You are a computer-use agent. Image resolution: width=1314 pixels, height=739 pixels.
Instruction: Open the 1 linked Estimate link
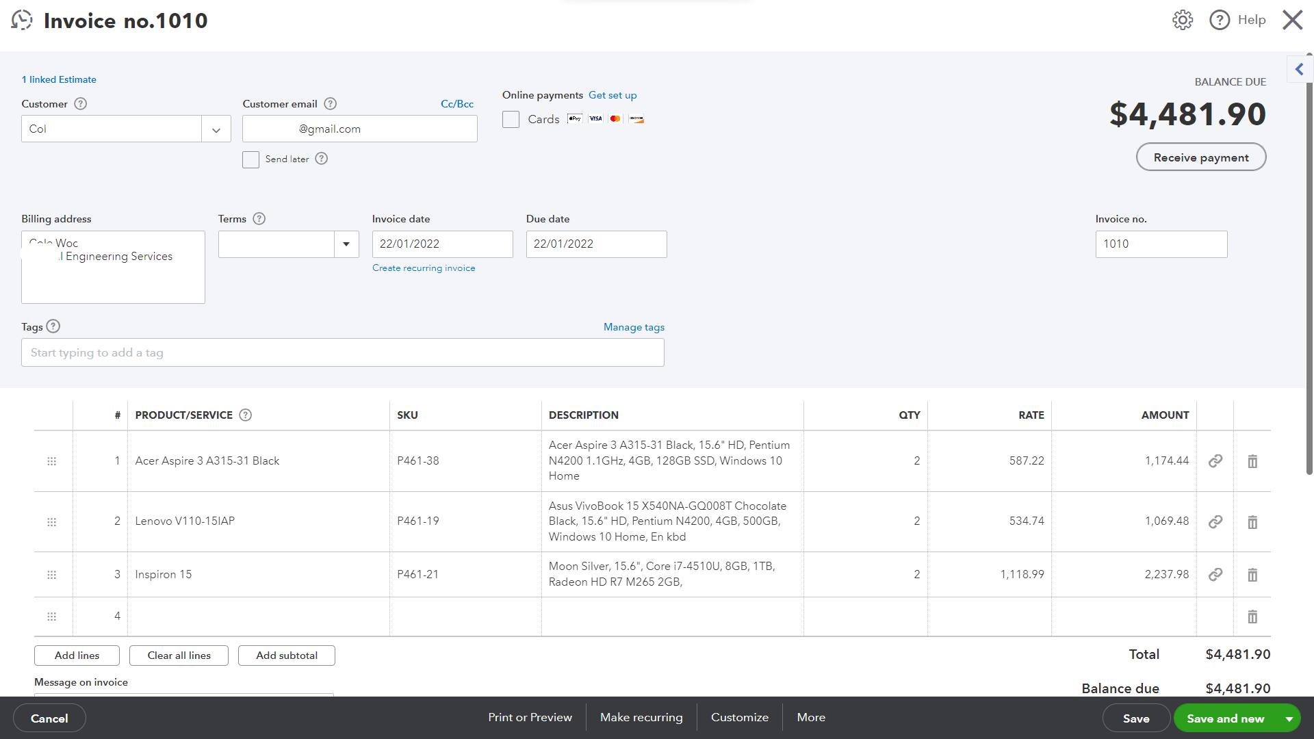[x=59, y=79]
